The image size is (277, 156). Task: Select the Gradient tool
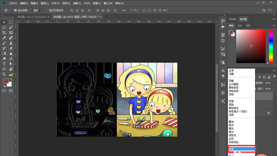tap(4, 53)
